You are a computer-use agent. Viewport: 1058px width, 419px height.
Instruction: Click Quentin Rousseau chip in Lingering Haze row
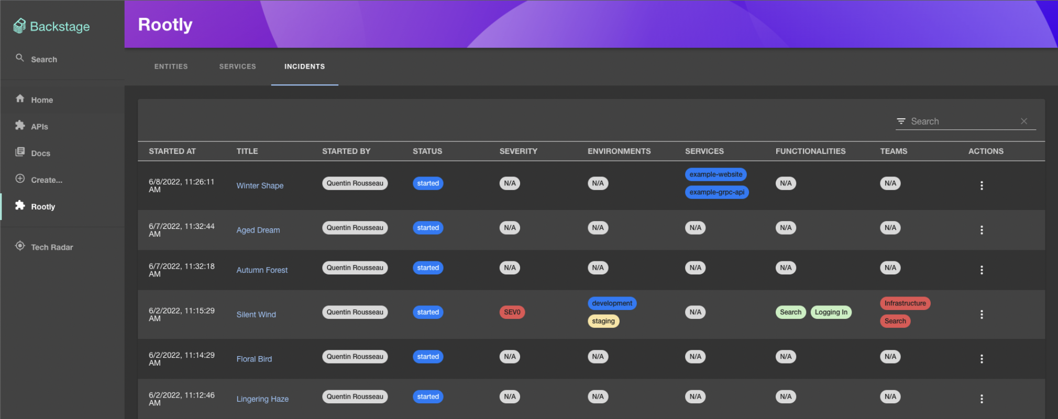pyautogui.click(x=355, y=396)
